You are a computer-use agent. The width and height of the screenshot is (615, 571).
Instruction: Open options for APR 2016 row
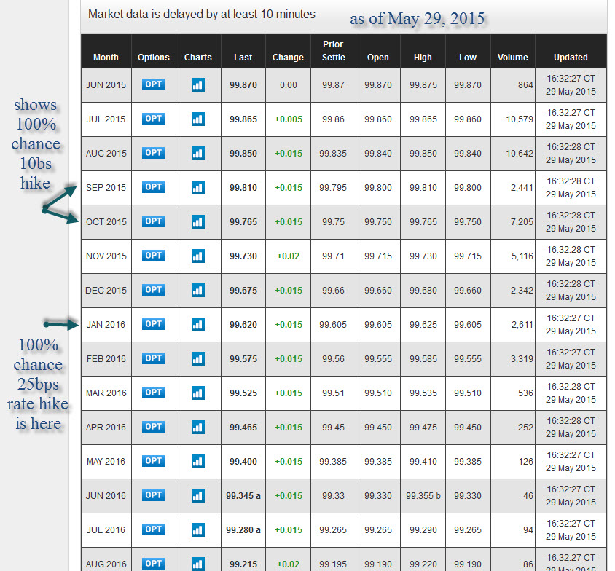click(x=154, y=427)
